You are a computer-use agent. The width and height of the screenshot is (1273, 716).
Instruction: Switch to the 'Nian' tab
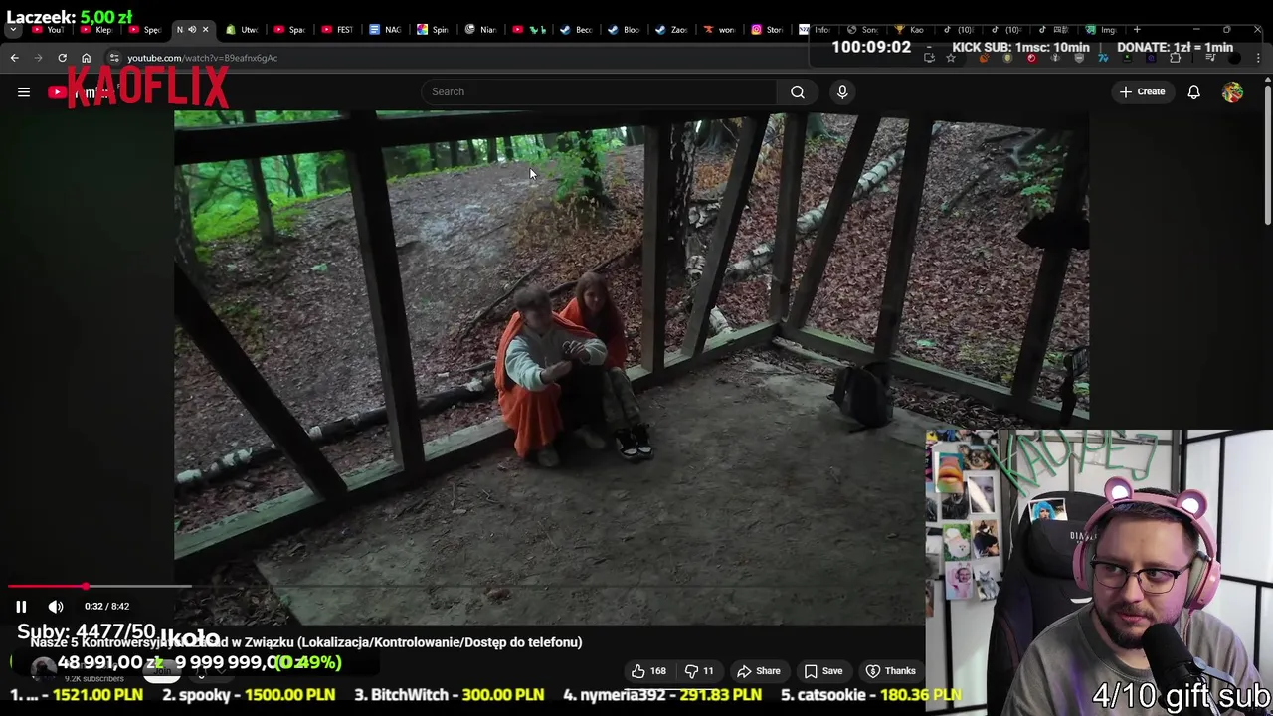pyautogui.click(x=480, y=30)
